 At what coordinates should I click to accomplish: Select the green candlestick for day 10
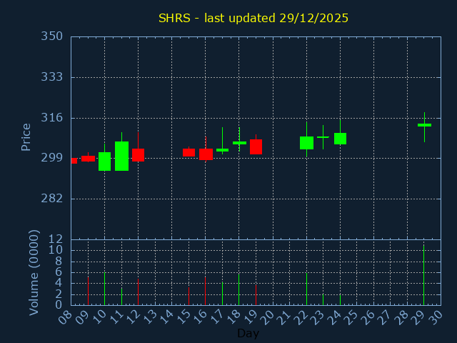point(104,161)
